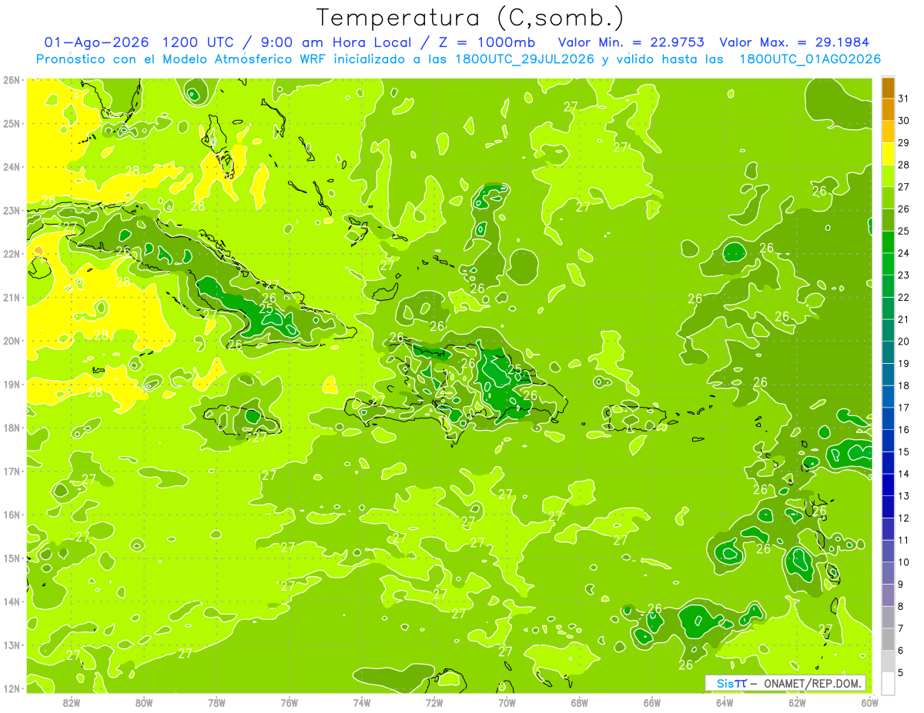Click the colorbar label '20'

click(x=904, y=341)
